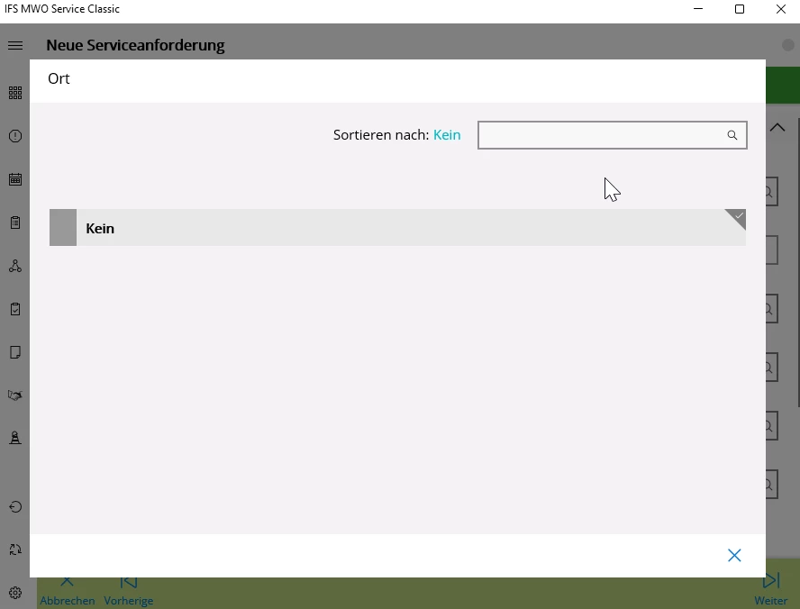Viewport: 800px width, 609px height.
Task: Click the magnifier icon in Ort search box
Action: [732, 135]
